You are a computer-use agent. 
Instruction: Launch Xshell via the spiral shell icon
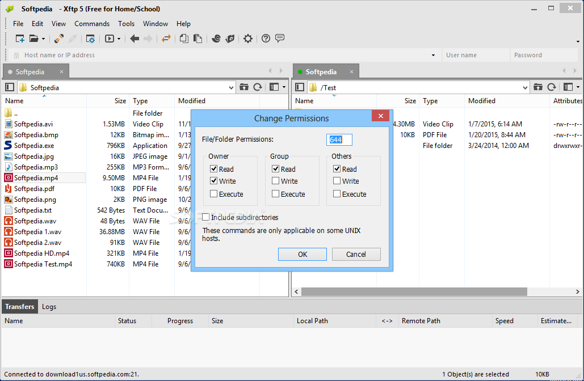tap(216, 39)
